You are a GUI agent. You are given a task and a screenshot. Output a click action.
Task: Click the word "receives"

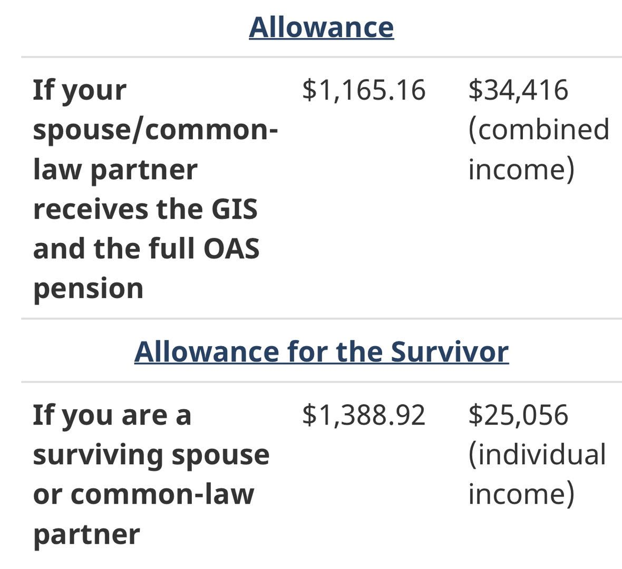pos(90,209)
